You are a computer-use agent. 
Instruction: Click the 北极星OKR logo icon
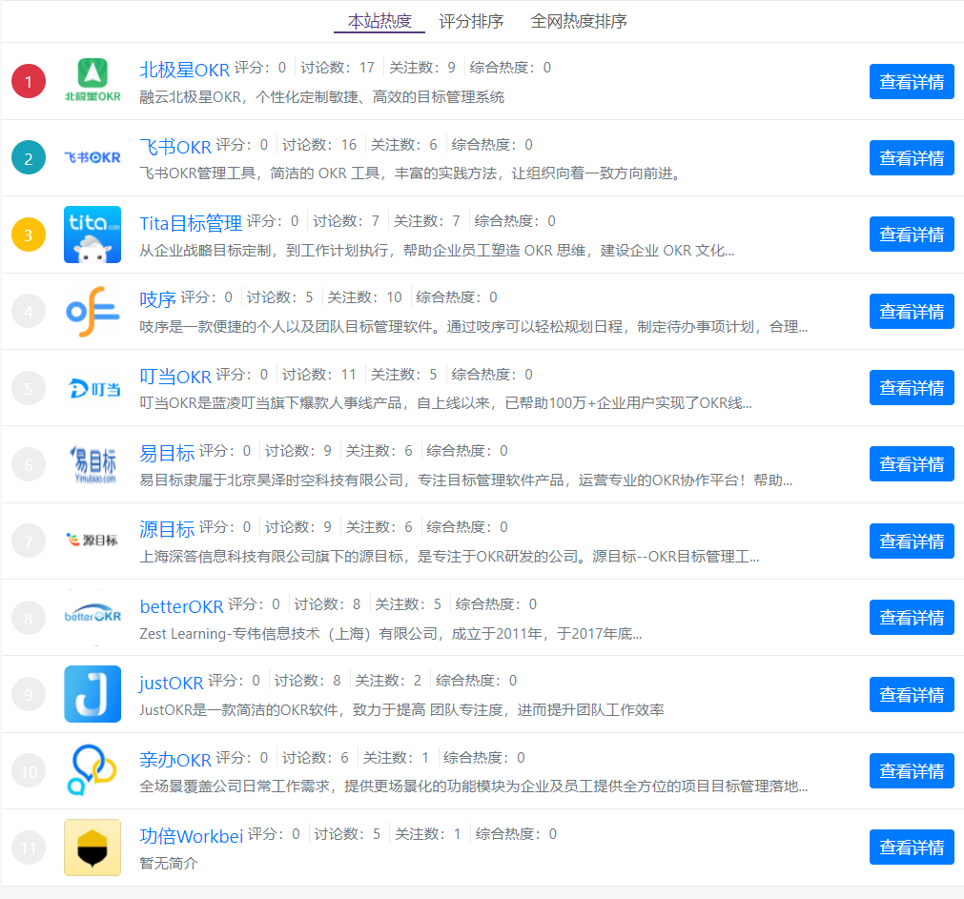[x=92, y=81]
